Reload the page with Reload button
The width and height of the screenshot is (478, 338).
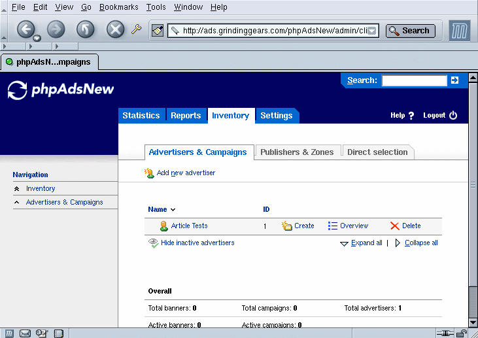point(86,29)
